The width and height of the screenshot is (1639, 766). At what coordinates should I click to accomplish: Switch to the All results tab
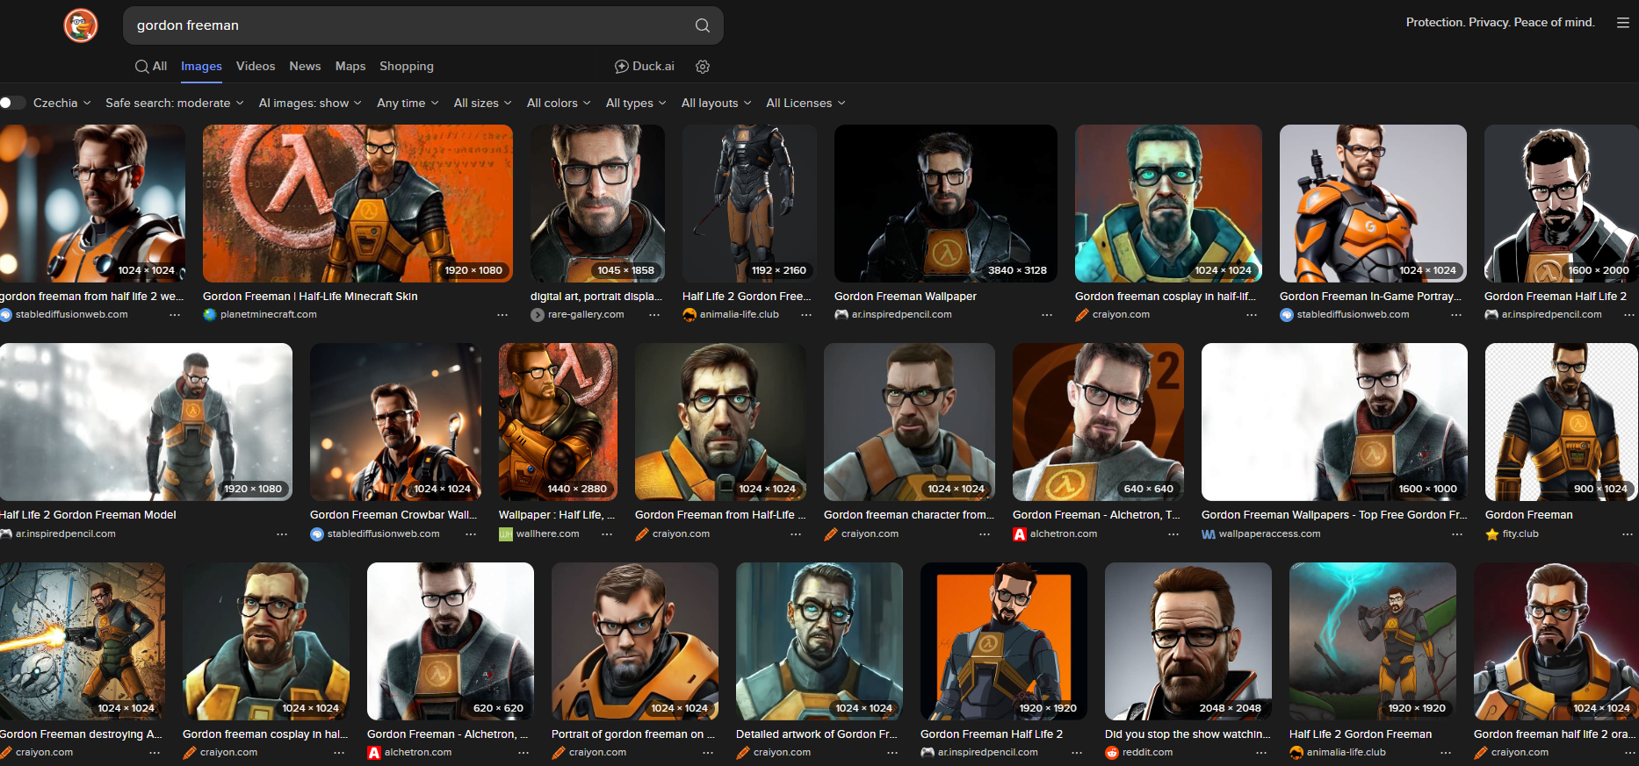click(151, 67)
